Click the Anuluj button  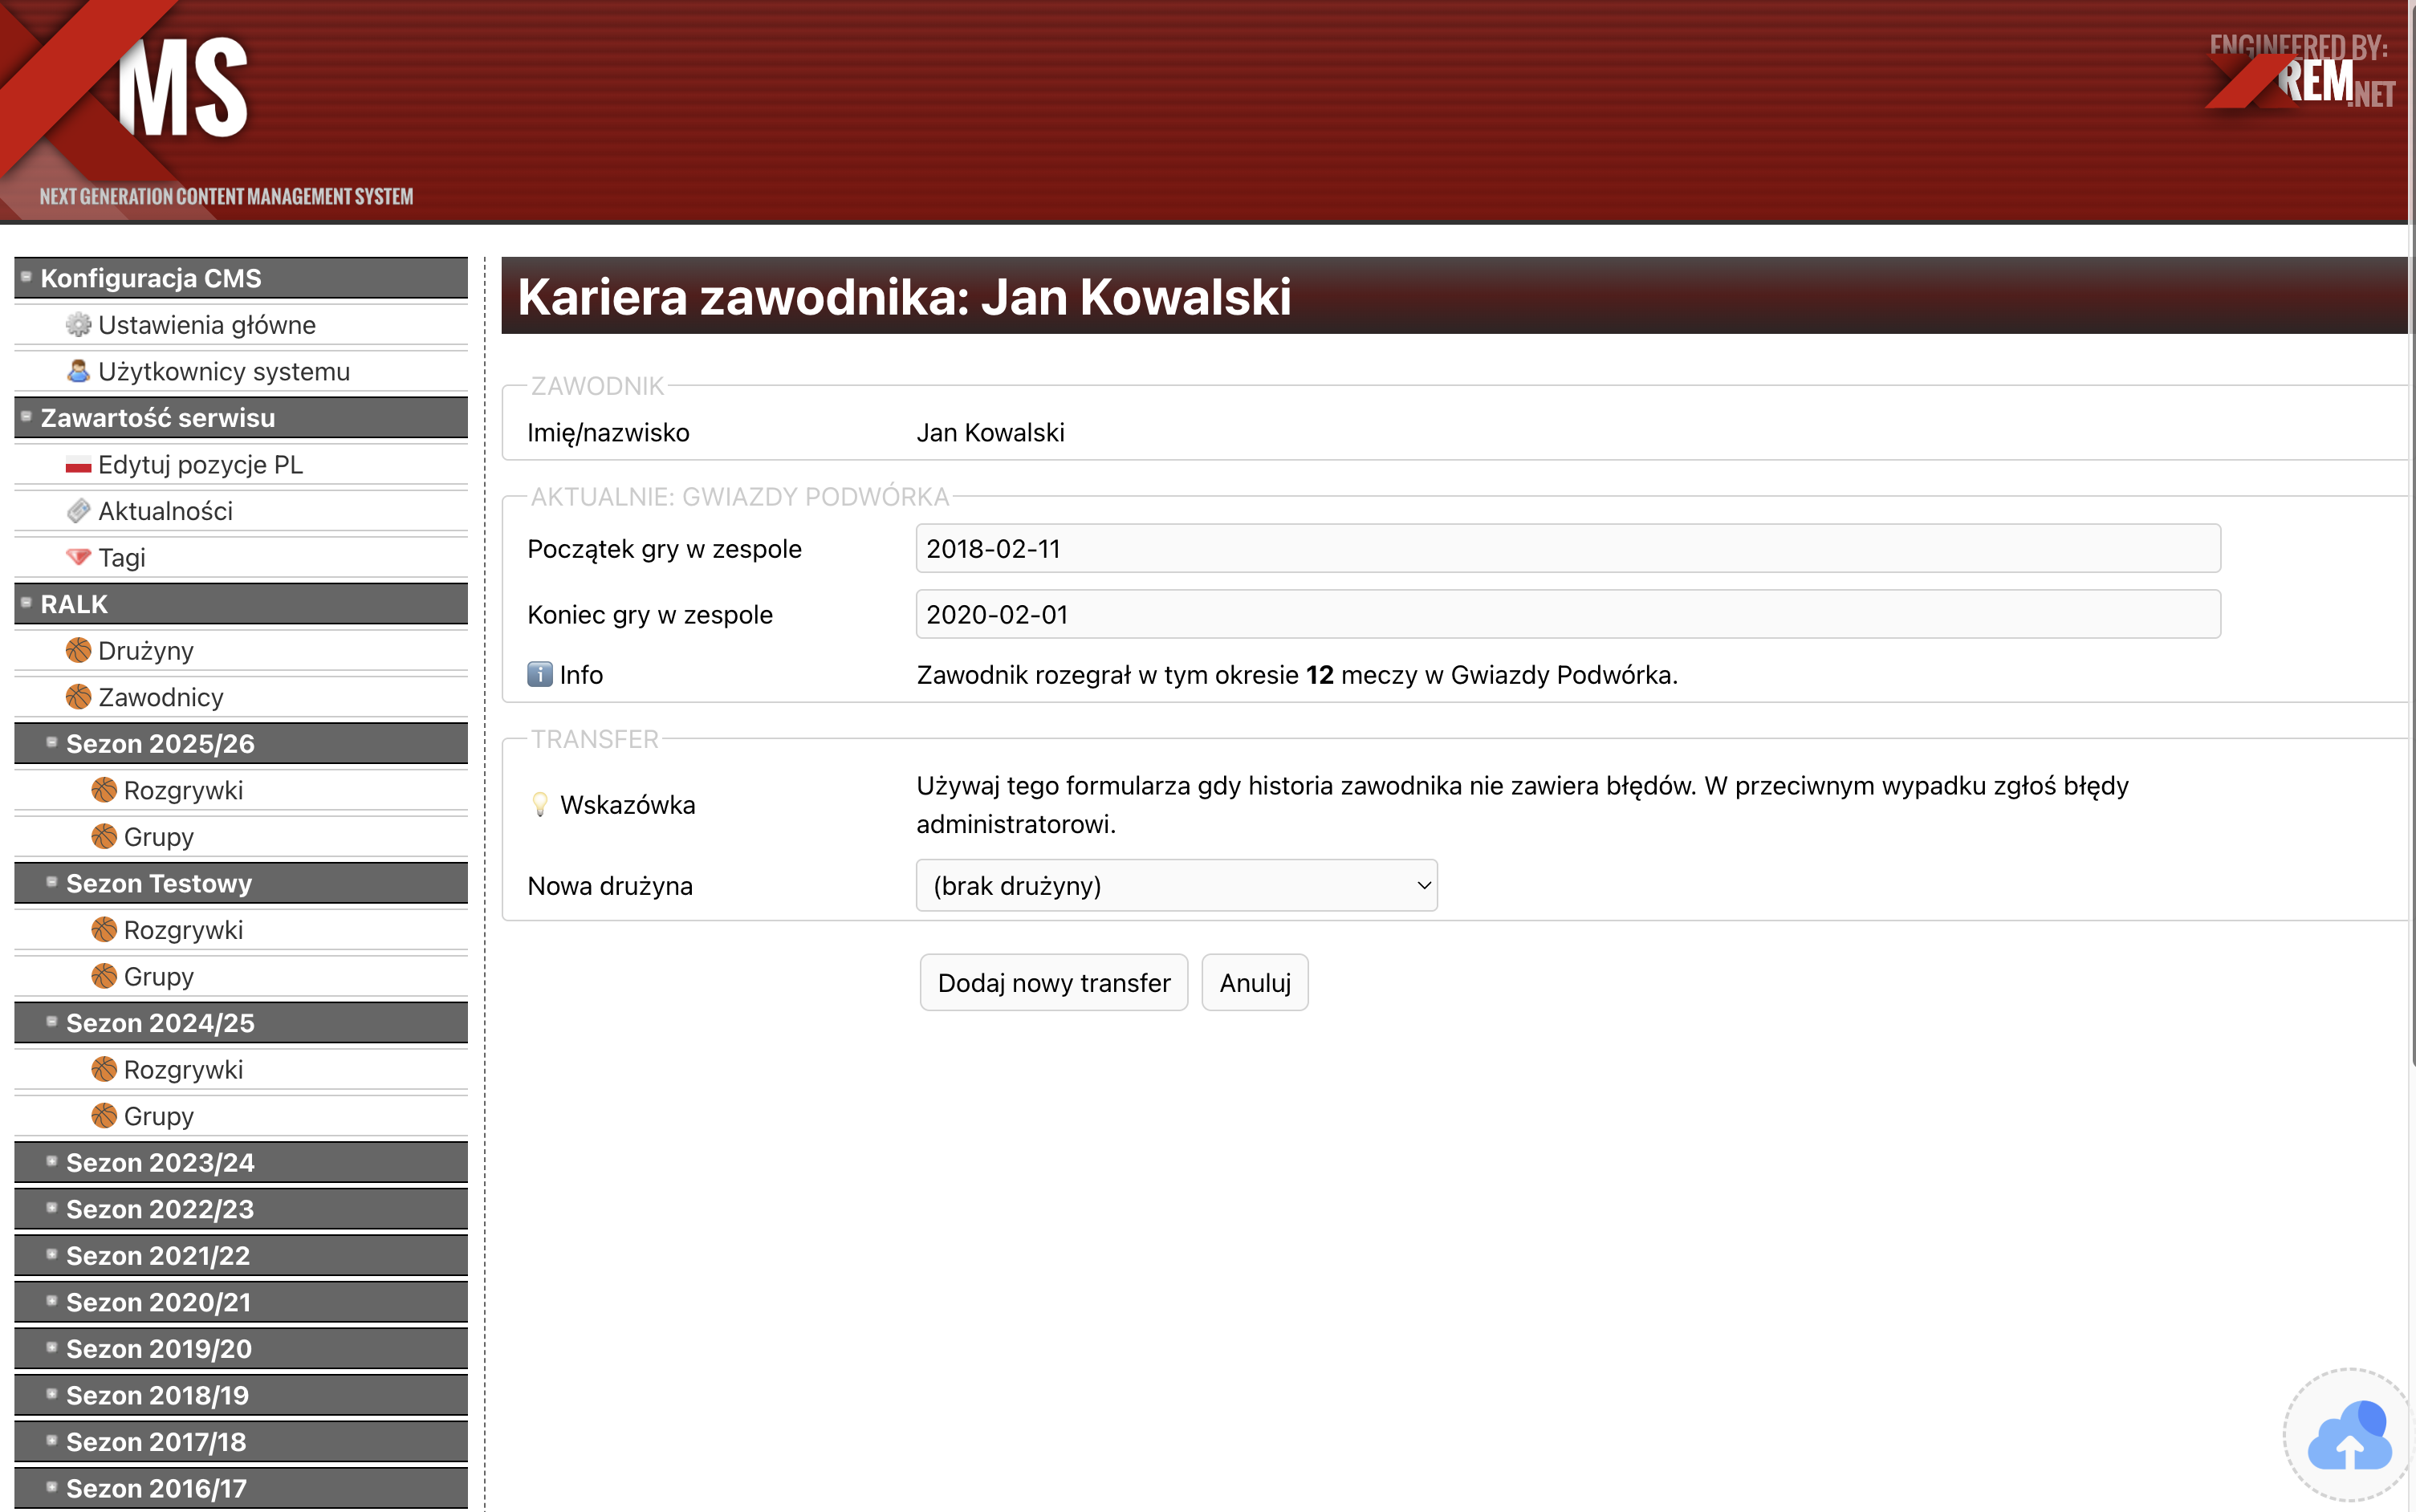coord(1254,983)
